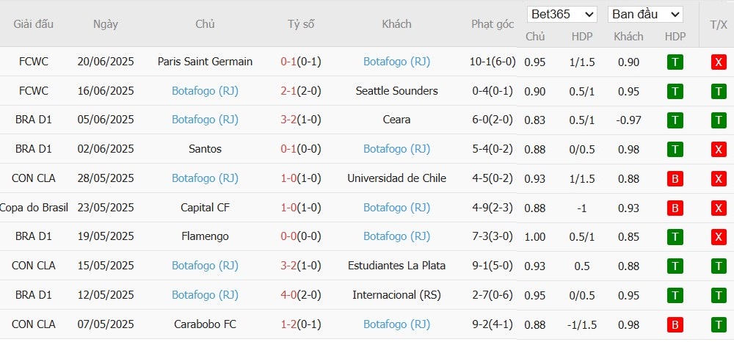Select the Phạt góc column header
The image size is (734, 342).
tap(493, 24)
